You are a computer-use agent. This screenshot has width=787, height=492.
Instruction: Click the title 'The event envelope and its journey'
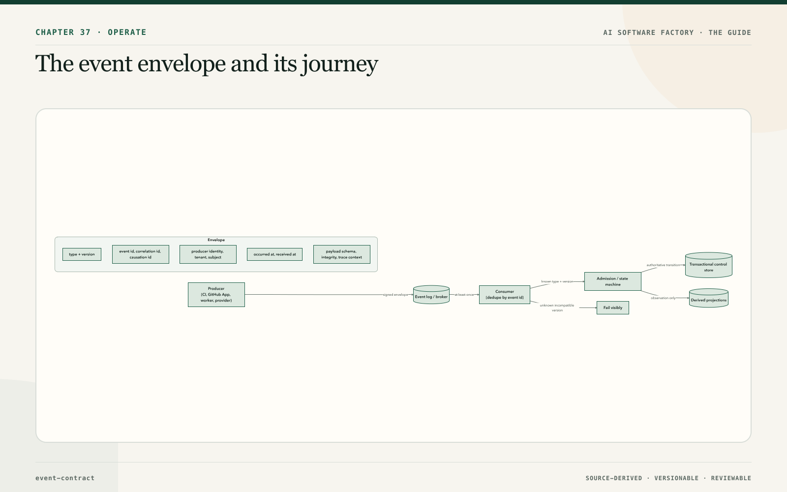pyautogui.click(x=207, y=63)
